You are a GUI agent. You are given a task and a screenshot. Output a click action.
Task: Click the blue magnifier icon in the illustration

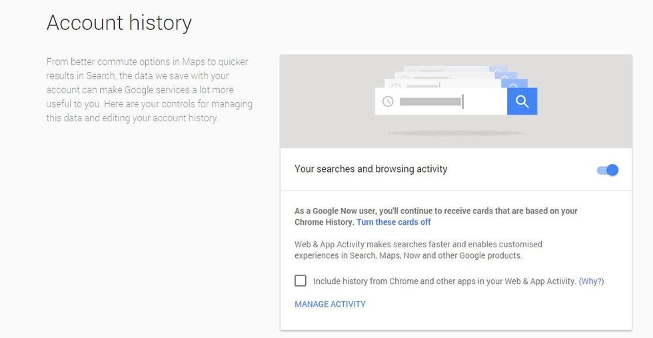522,101
